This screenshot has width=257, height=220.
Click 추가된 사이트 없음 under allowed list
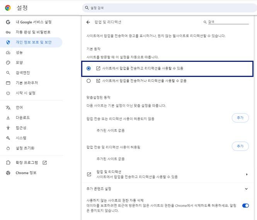click(111, 159)
